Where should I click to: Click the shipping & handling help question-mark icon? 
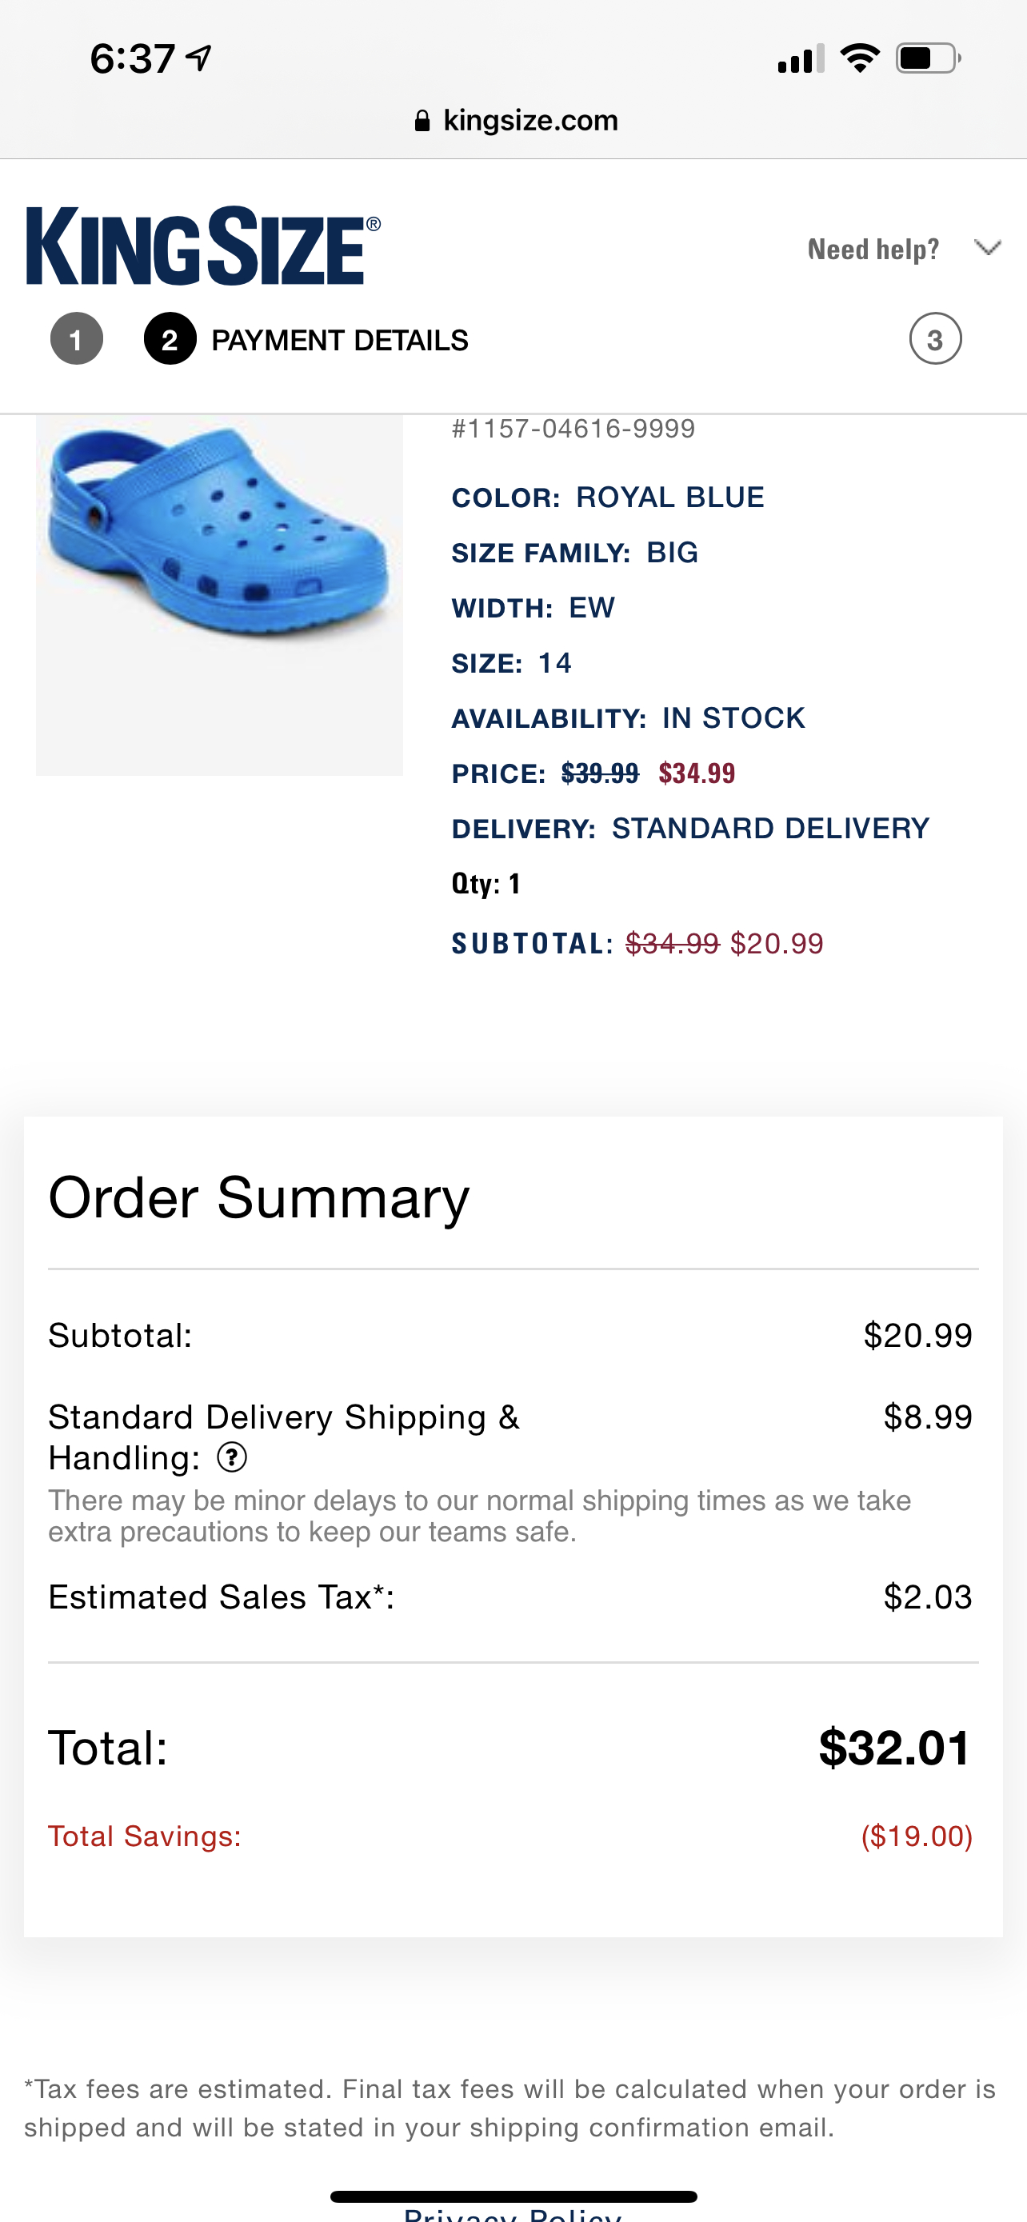tap(231, 1458)
